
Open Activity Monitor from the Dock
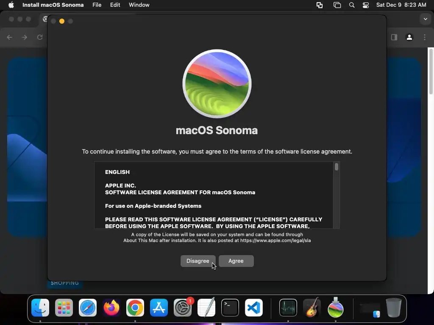click(288, 308)
